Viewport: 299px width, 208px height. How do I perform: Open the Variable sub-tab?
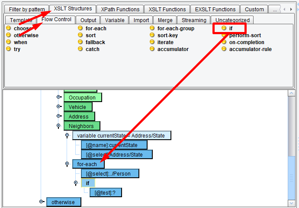point(115,20)
